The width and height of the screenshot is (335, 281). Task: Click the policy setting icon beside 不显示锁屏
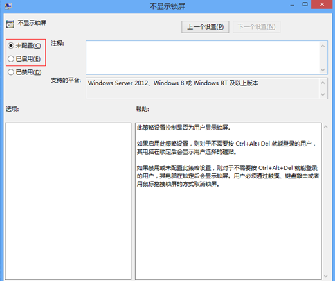10,24
